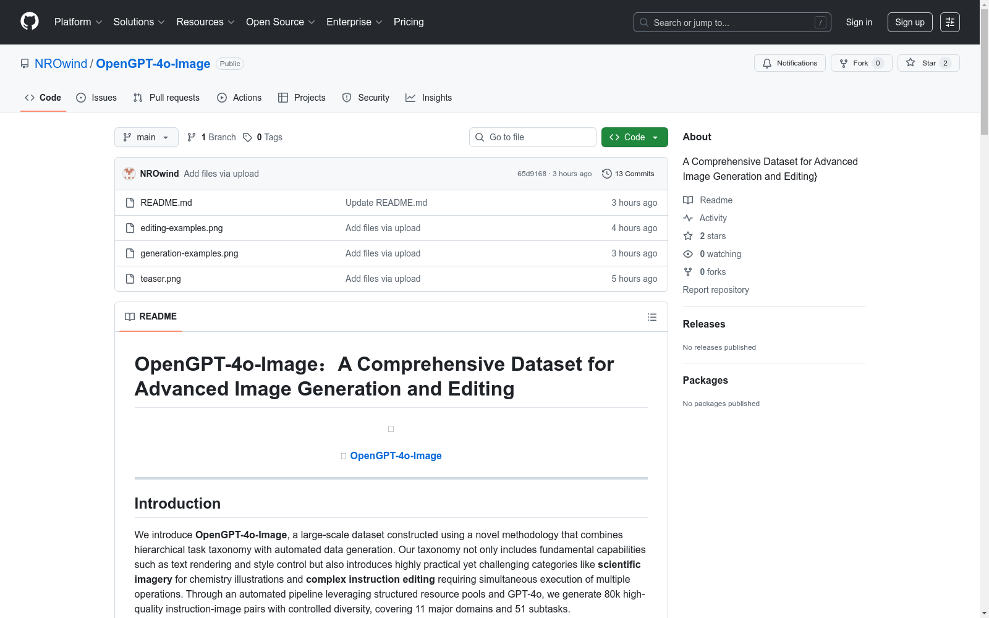The height and width of the screenshot is (618, 989).
Task: Click the page vertical scrollbar thumb
Action: coord(984,71)
